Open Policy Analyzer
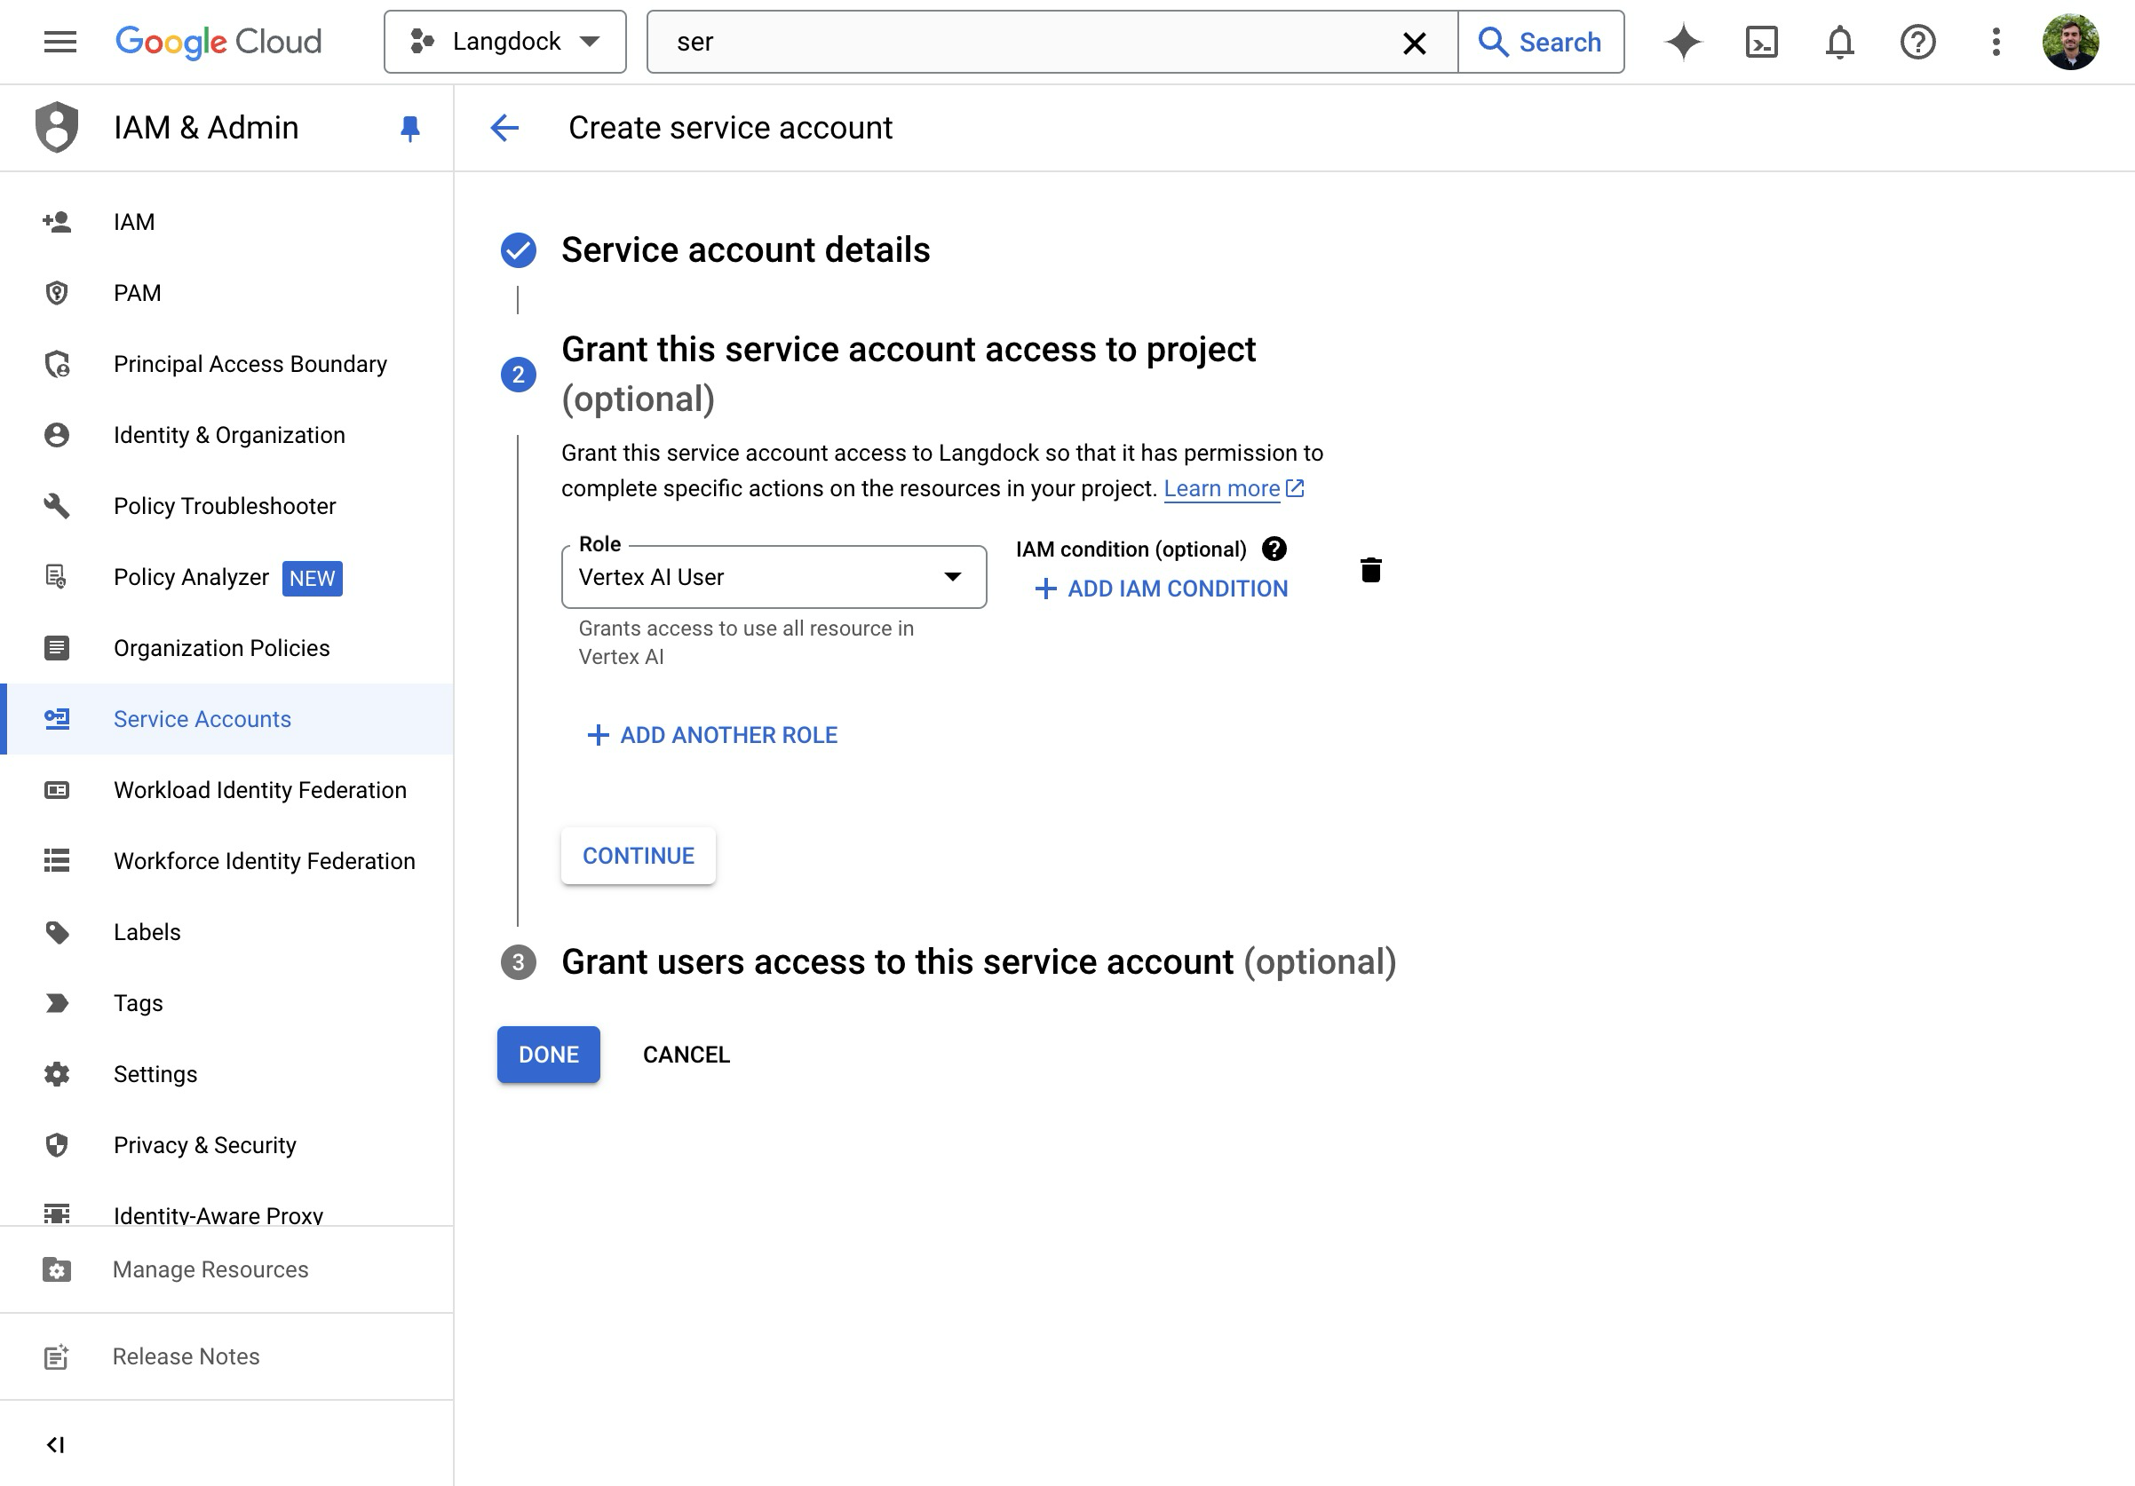This screenshot has height=1486, width=2135. click(x=226, y=577)
